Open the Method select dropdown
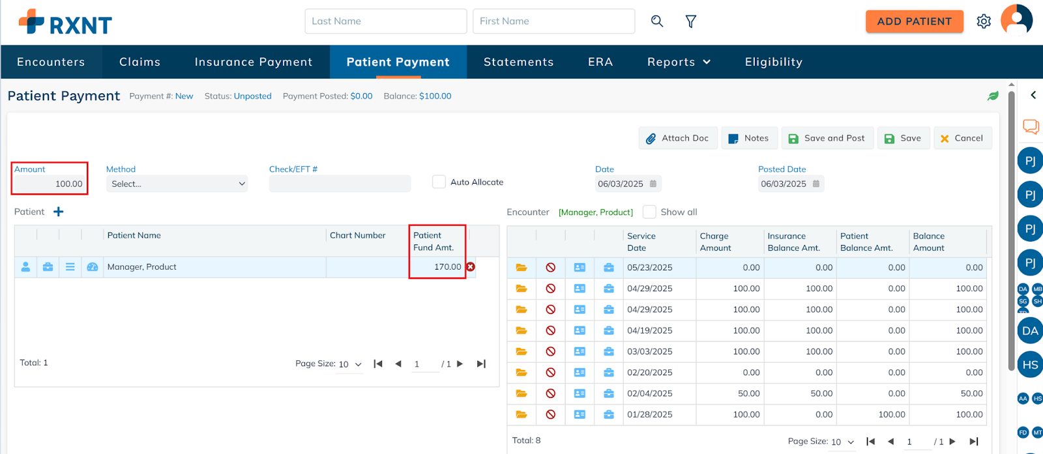 [177, 184]
